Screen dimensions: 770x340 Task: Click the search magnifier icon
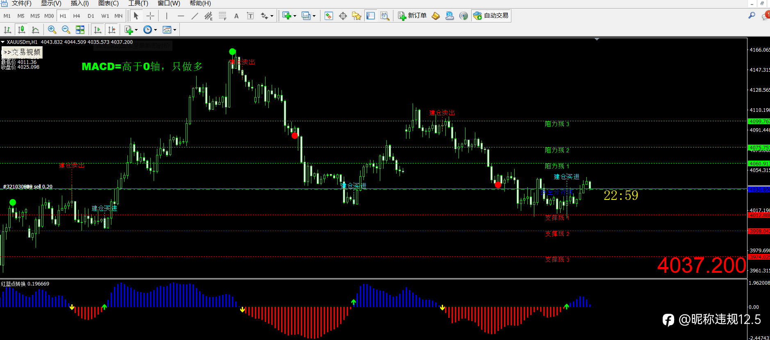pyautogui.click(x=752, y=15)
